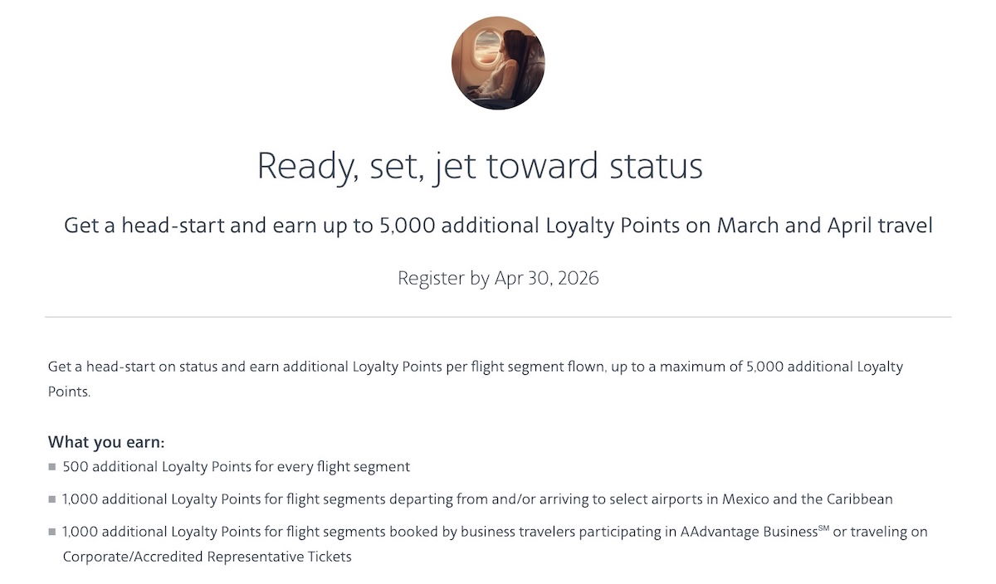Select "500 additional Loyalty Points for every flight segment"
Viewport: 996px width, 584px height.
(x=237, y=467)
